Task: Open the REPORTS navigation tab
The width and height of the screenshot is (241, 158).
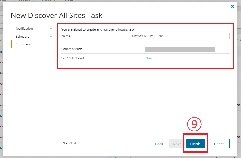Action: [24, 1]
